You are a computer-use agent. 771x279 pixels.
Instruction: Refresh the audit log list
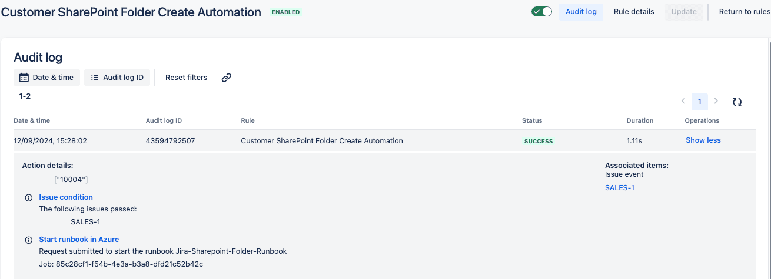coord(737,102)
